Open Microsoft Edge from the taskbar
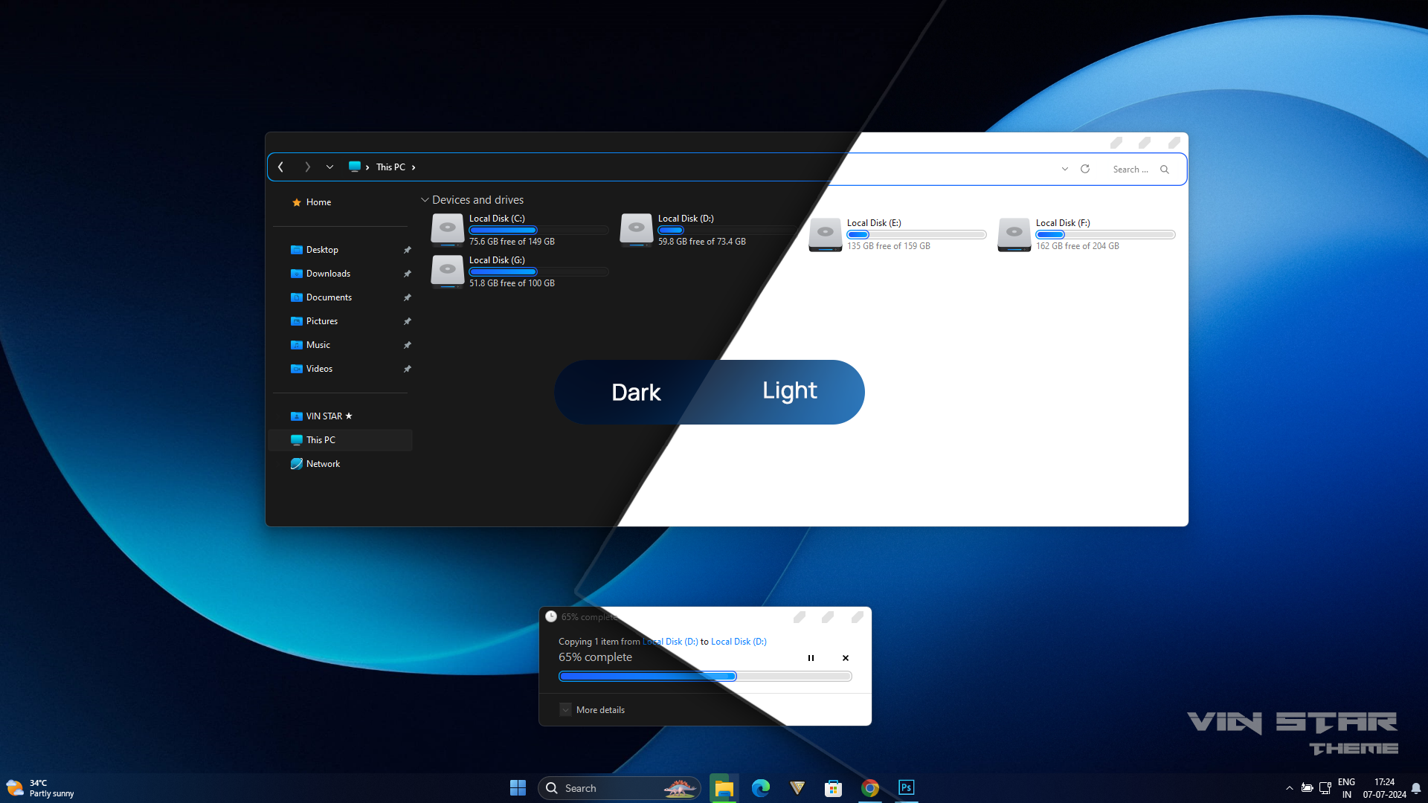 click(x=761, y=787)
